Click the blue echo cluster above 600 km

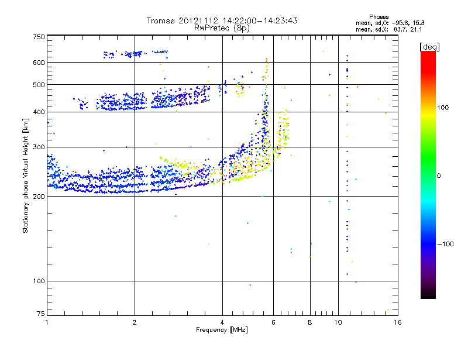[x=136, y=54]
